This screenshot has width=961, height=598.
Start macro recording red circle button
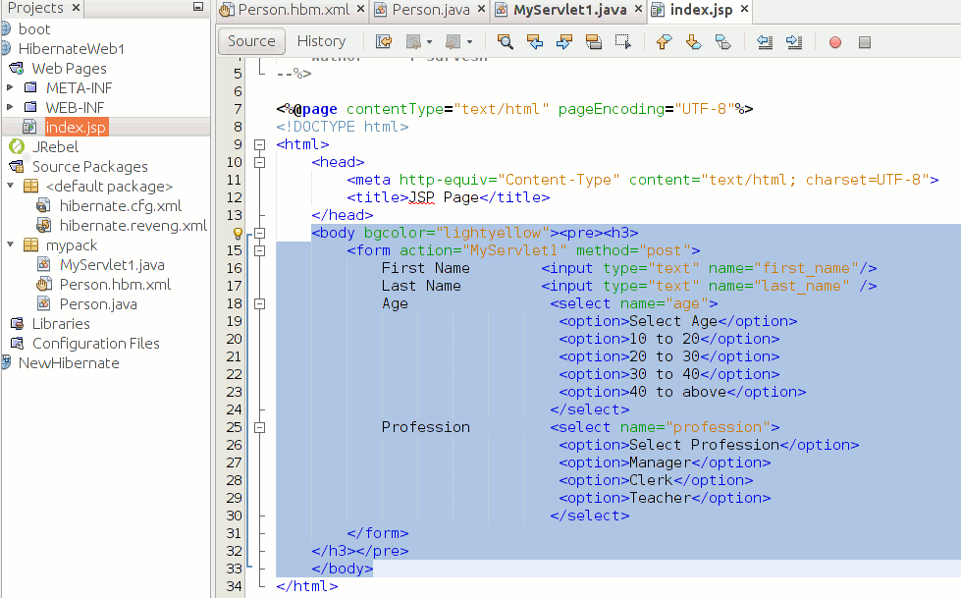click(x=835, y=42)
